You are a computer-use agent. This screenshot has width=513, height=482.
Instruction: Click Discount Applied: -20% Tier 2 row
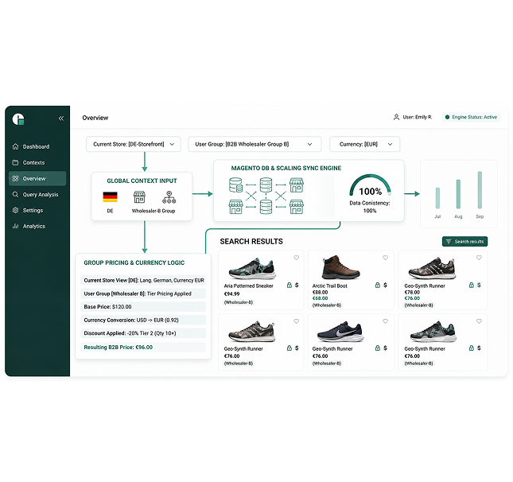(143, 333)
